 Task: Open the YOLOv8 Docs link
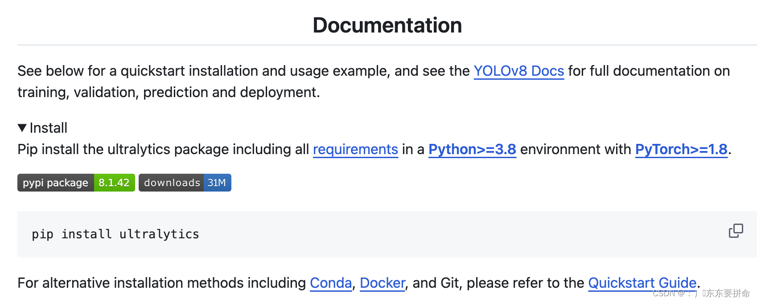point(518,71)
